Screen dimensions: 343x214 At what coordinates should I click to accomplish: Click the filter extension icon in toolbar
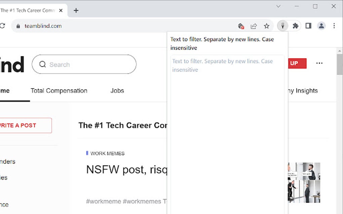[282, 26]
